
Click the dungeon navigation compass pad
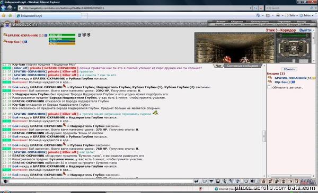294,48
